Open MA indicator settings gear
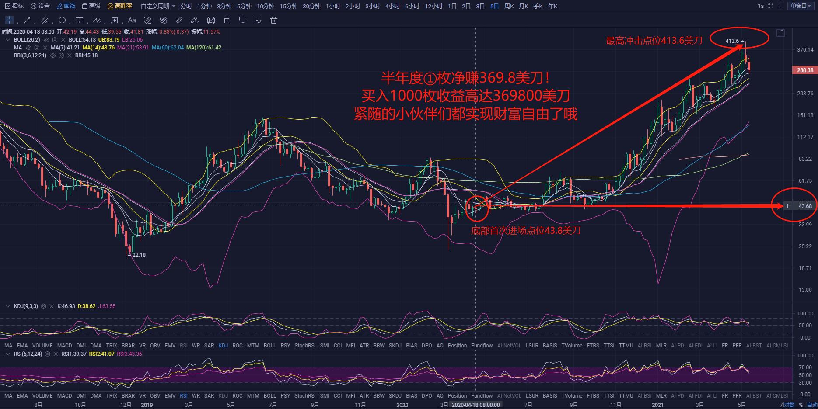The height and width of the screenshot is (409, 818). click(x=37, y=48)
